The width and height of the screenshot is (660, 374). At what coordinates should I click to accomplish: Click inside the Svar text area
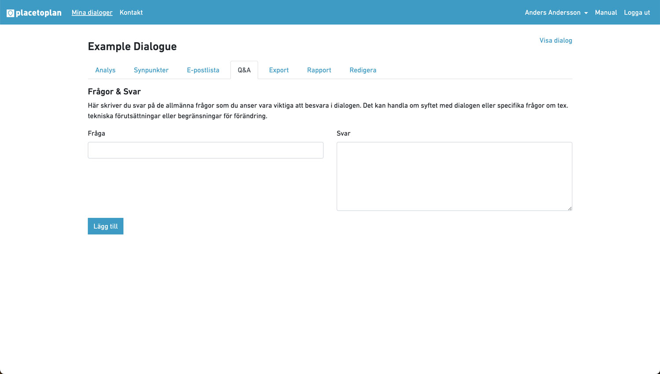[454, 176]
